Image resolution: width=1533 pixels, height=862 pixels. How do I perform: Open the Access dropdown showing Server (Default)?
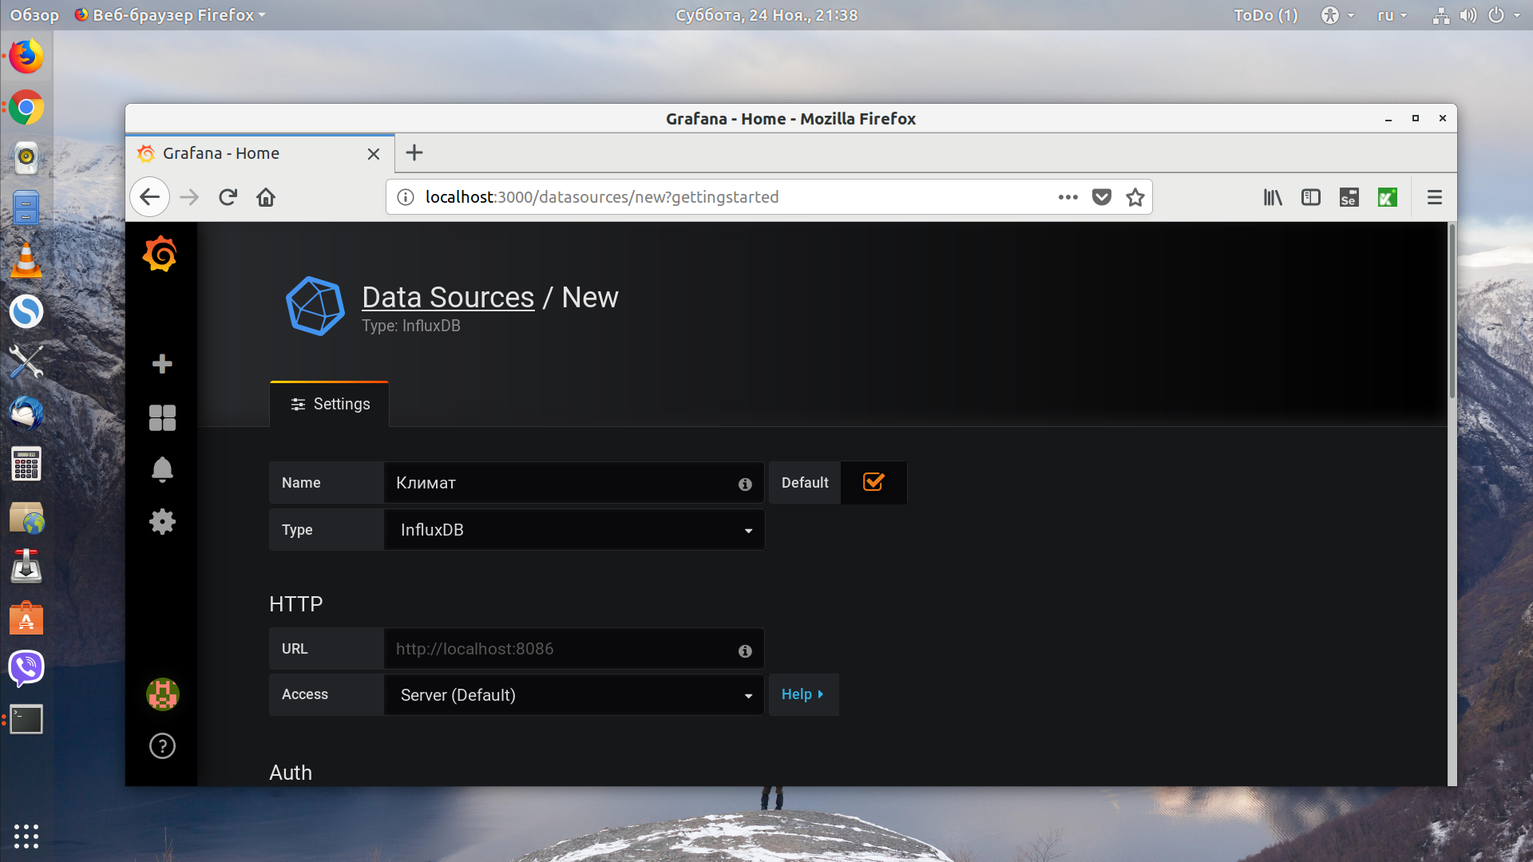pos(574,694)
